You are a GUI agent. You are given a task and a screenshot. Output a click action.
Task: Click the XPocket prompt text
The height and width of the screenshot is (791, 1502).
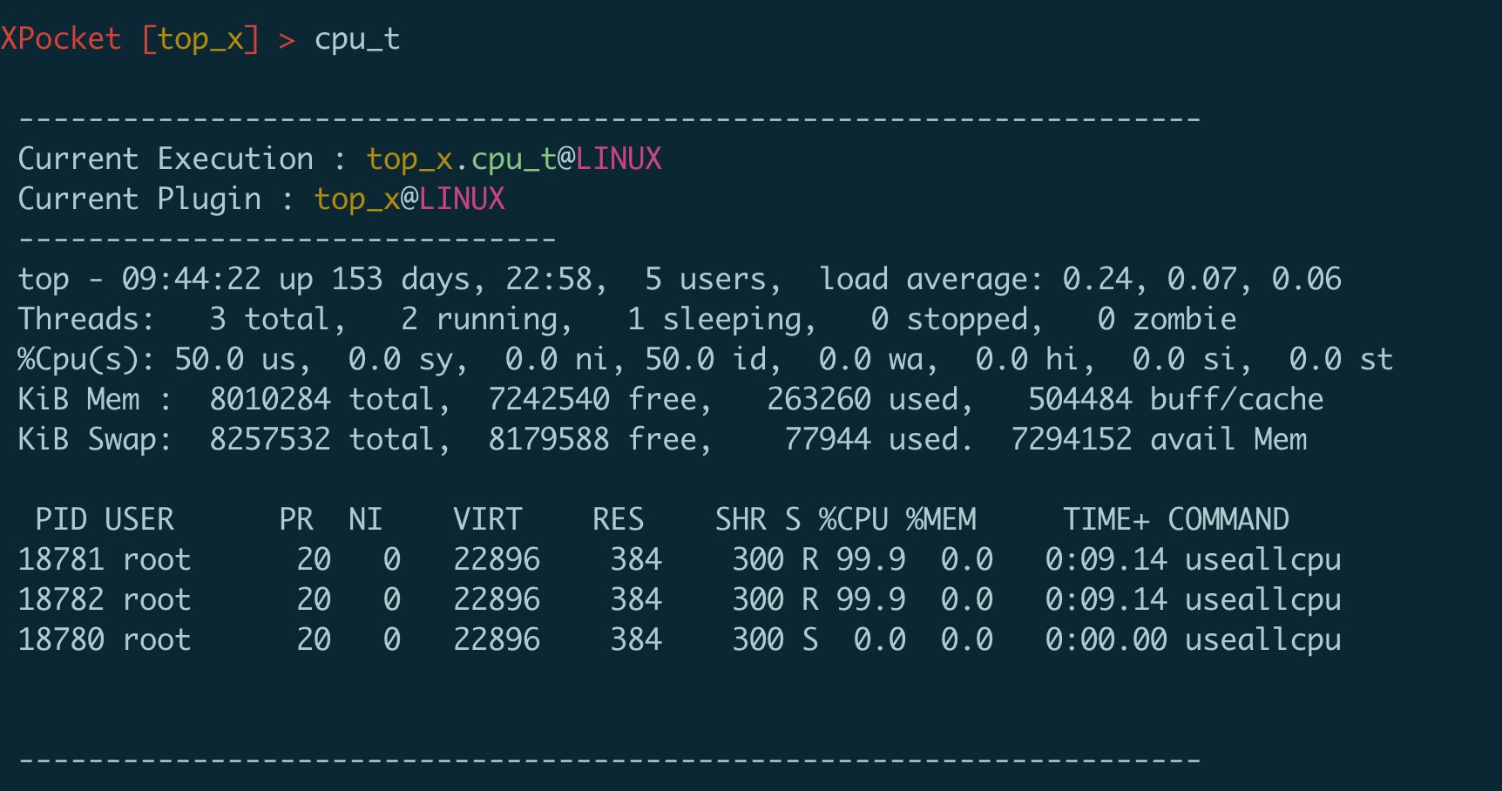click(x=60, y=39)
